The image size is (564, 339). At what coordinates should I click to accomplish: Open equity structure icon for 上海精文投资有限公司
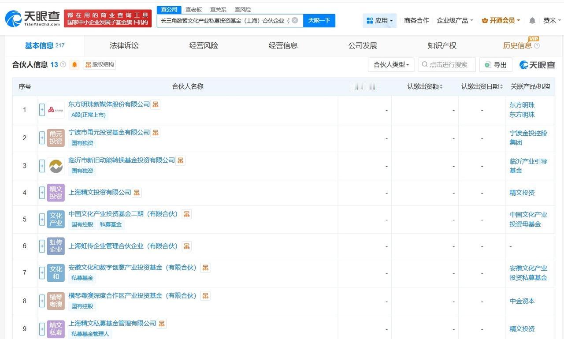137,193
